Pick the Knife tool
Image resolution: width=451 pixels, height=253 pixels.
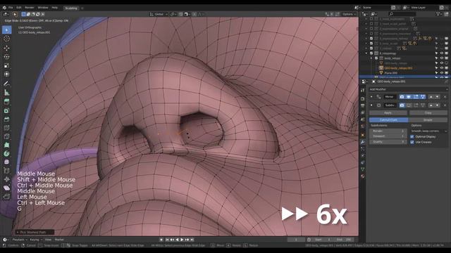point(6,136)
